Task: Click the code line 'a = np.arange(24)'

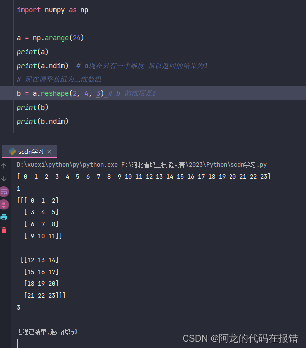Action: [x=51, y=38]
